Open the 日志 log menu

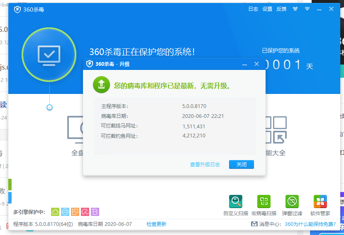point(253,9)
